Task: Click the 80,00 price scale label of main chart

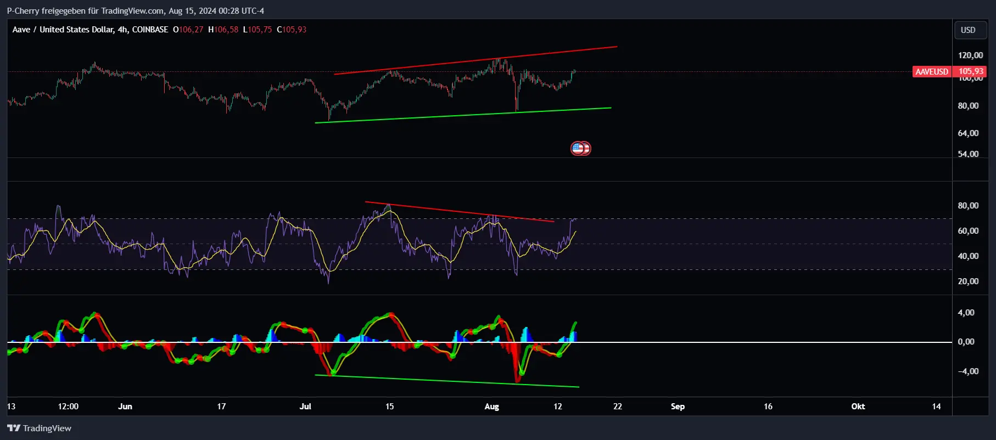Action: (968, 106)
